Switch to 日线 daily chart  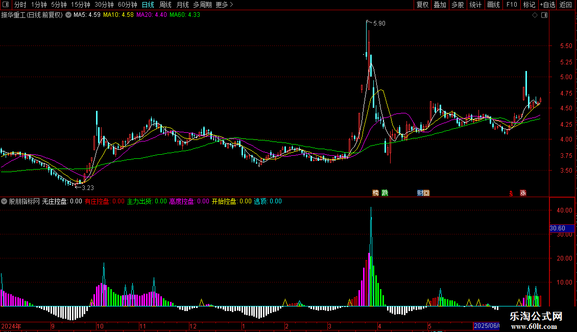[x=148, y=5]
